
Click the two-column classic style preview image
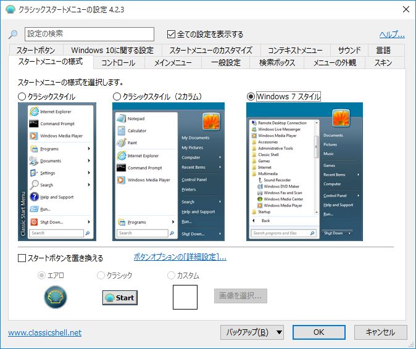168,171
